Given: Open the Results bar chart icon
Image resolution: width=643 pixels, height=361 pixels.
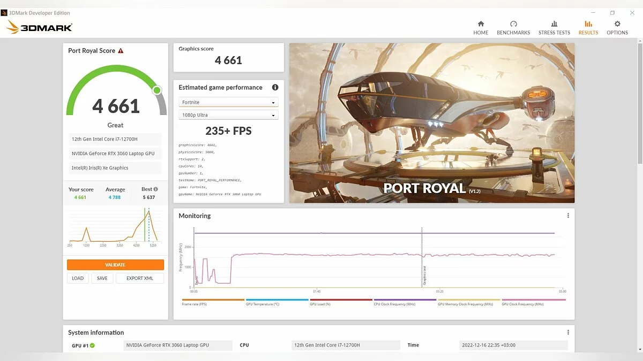Looking at the screenshot, I should (588, 24).
